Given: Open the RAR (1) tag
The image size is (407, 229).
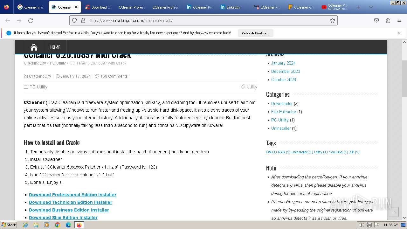Looking at the screenshot, I should (284, 152).
